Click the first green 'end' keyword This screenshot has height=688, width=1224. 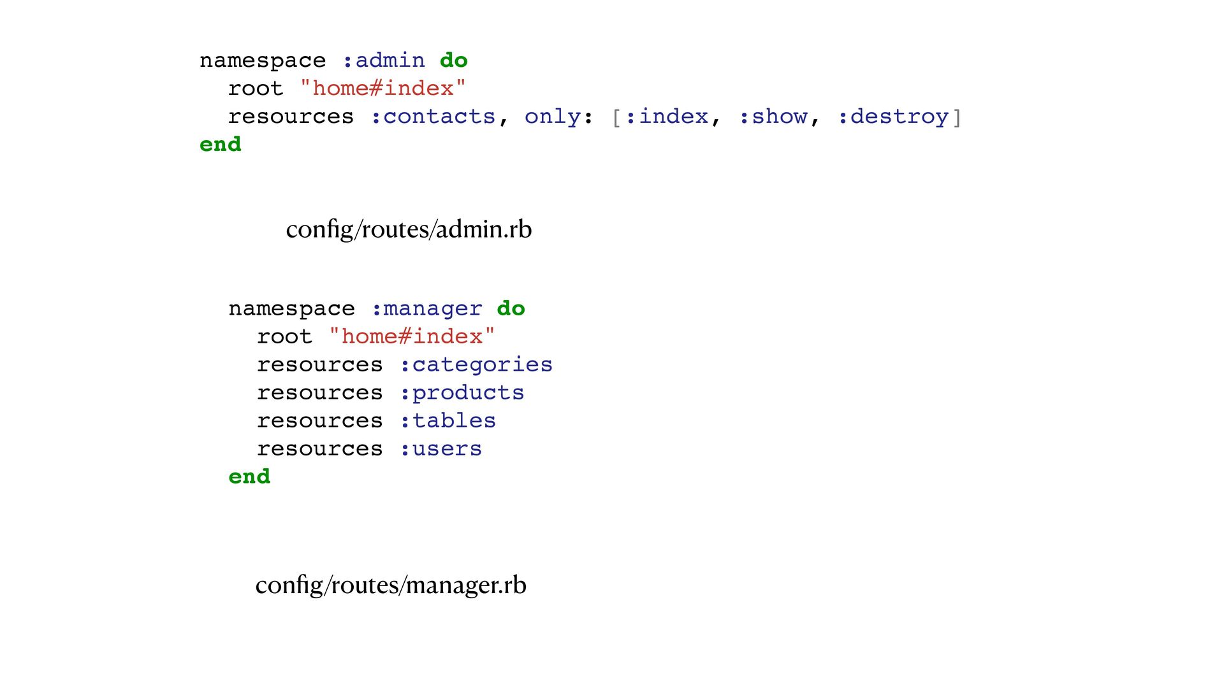(221, 145)
